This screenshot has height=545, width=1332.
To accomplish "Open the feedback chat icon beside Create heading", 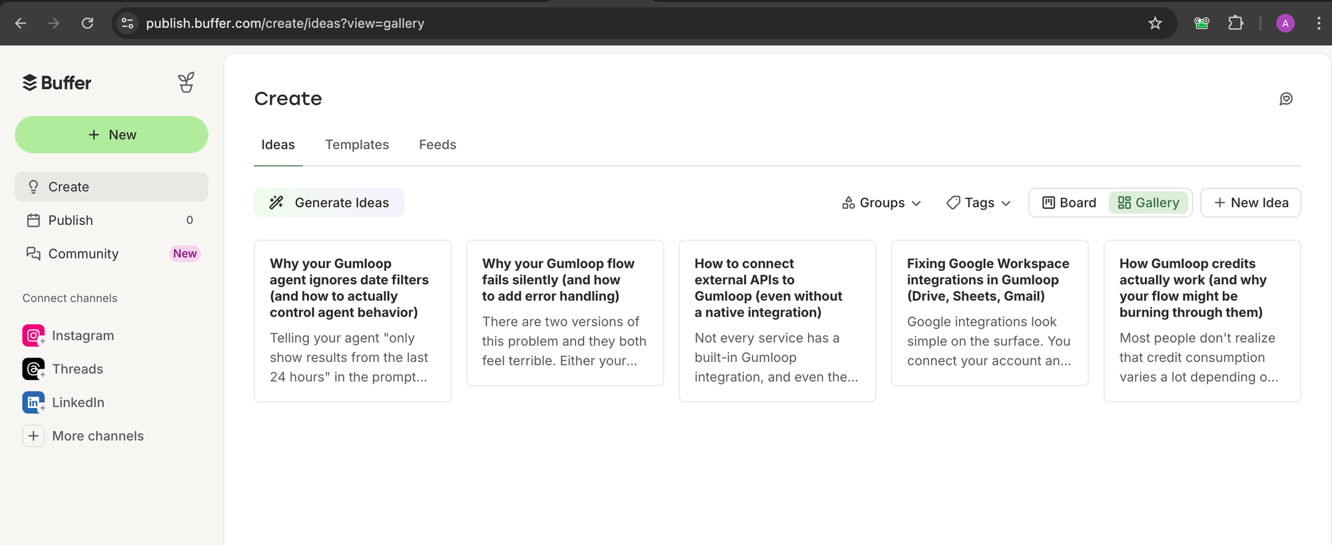I will pyautogui.click(x=1286, y=98).
